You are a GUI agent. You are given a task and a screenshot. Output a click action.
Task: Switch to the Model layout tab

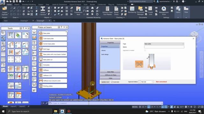pyautogui.click(x=5, y=106)
